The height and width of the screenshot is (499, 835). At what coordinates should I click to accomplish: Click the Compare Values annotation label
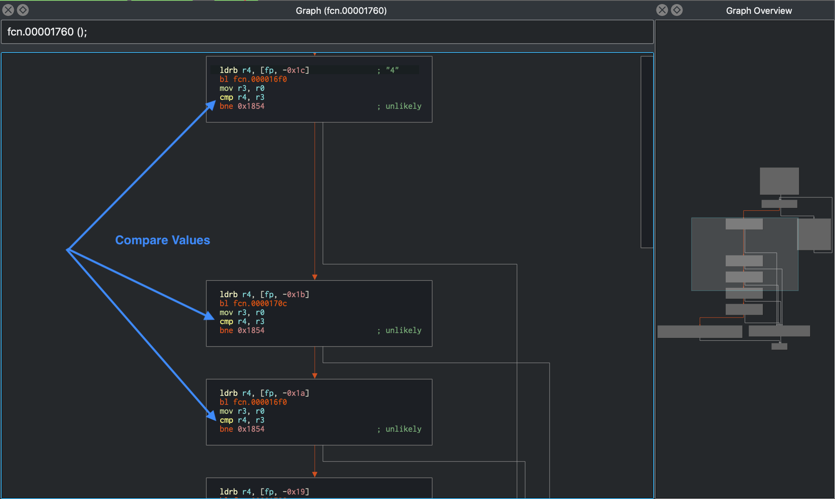pyautogui.click(x=162, y=240)
